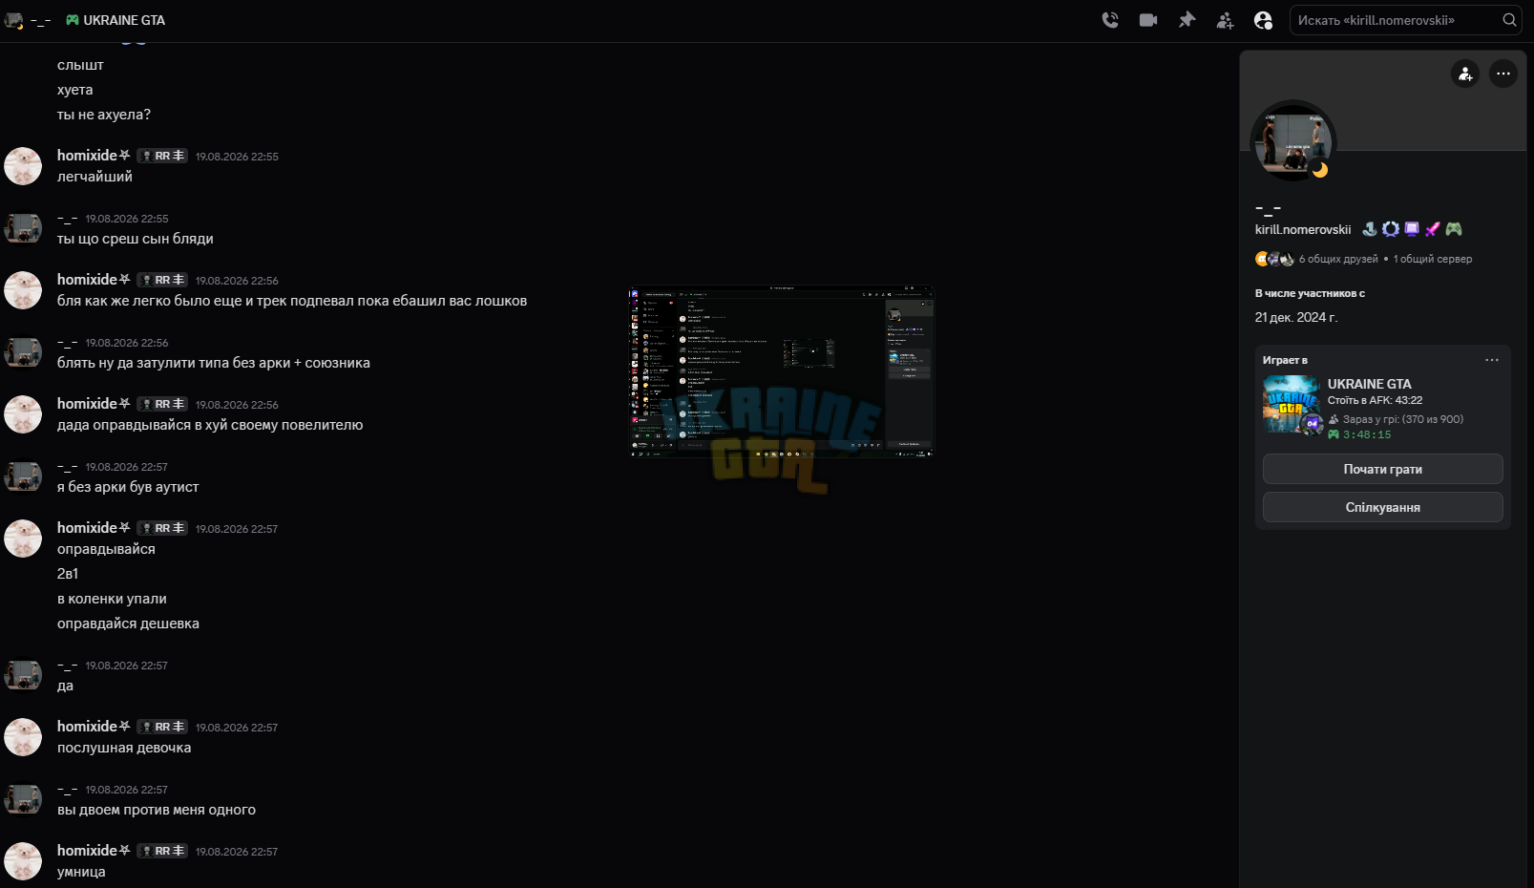Image resolution: width=1534 pixels, height=888 pixels.
Task: Click the RR tag above дада оправдывайся
Action: point(162,404)
